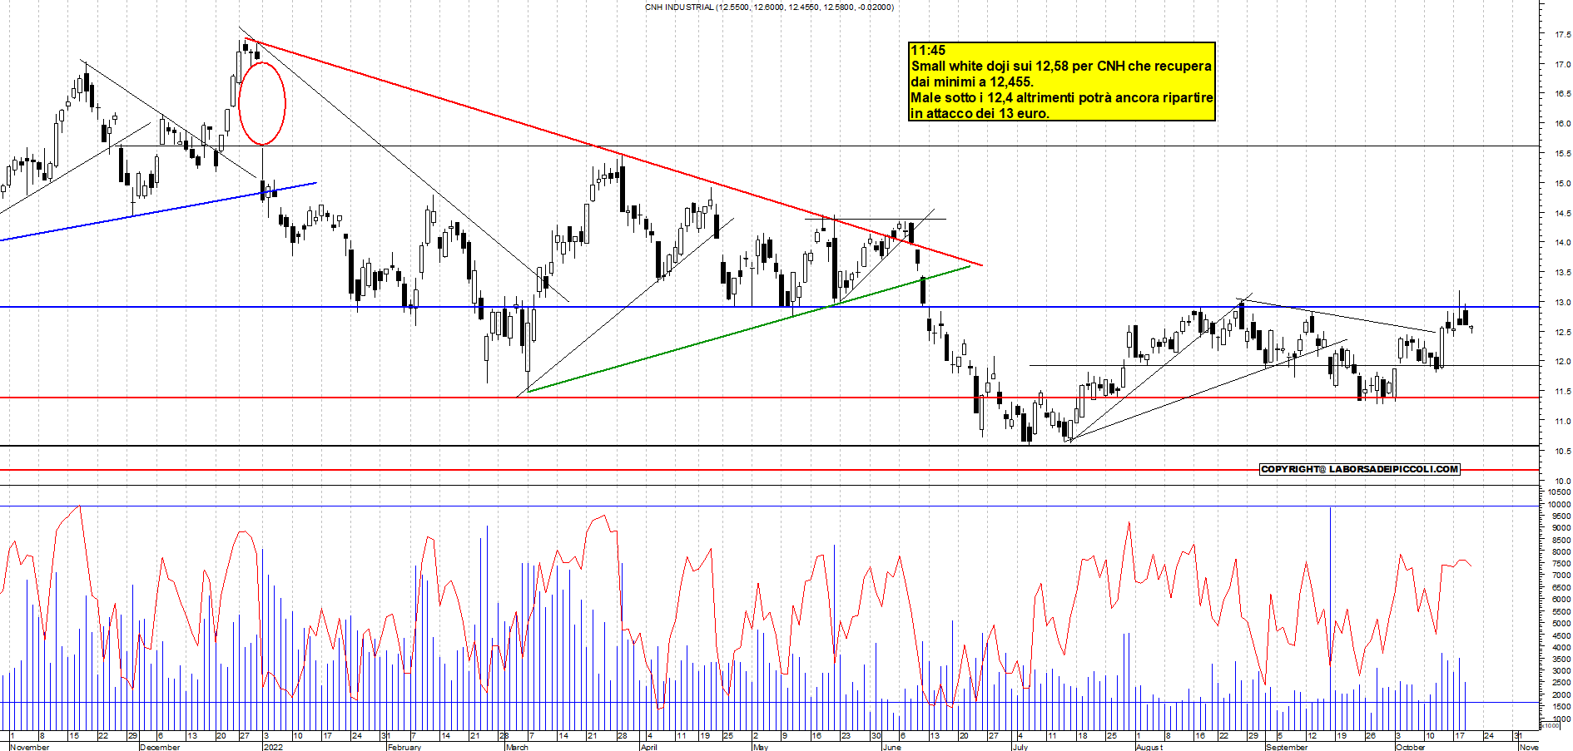Click the 15.0 price axis label
The height and width of the screenshot is (751, 1573).
point(1562,184)
